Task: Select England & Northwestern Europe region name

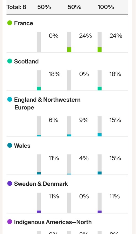Action: coord(47,103)
